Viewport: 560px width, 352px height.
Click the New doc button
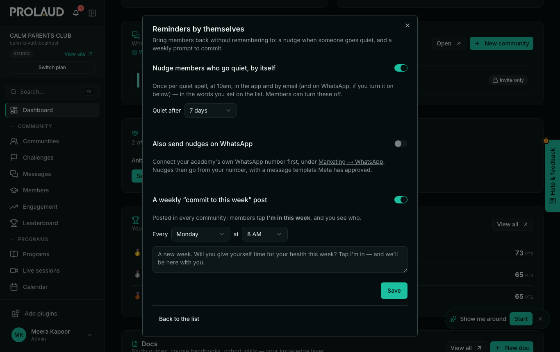tap(512, 348)
